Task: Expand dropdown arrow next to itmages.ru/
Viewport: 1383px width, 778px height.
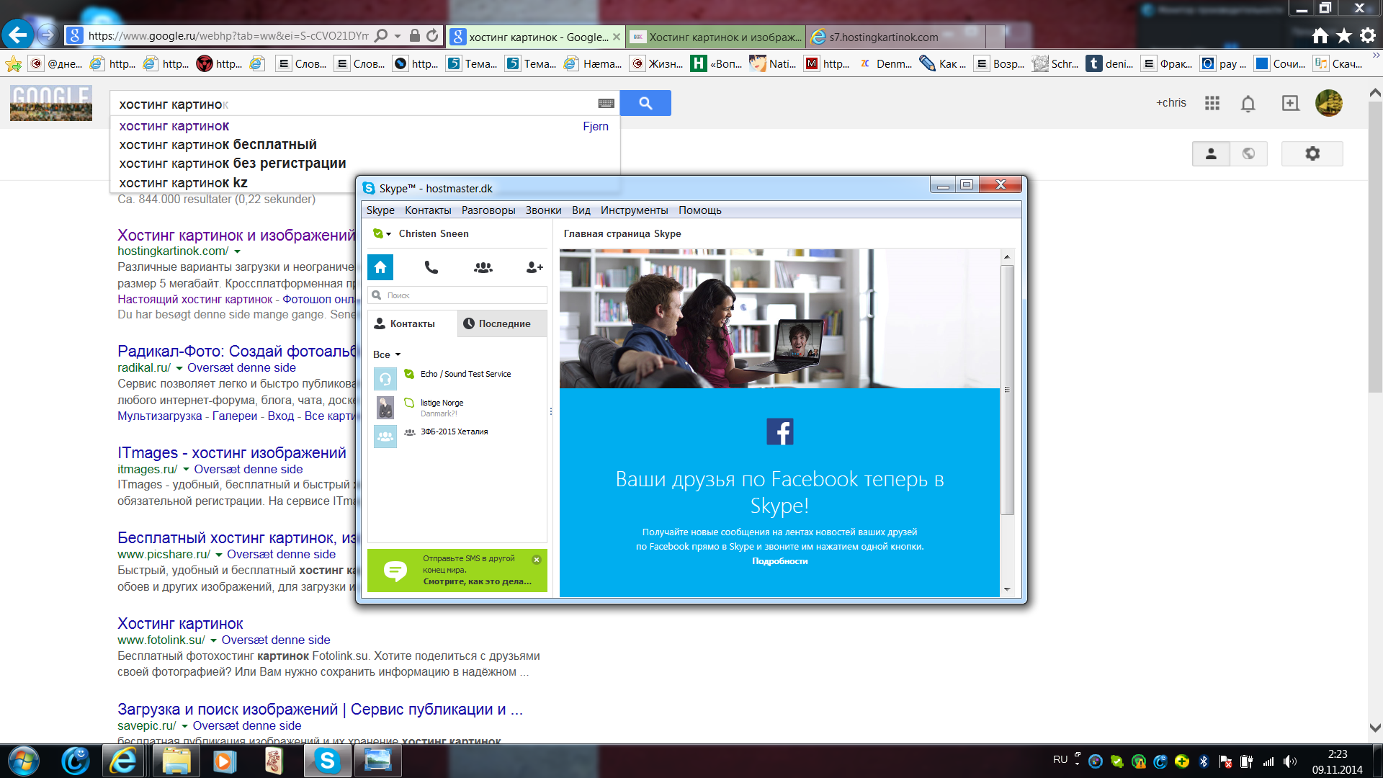Action: click(x=186, y=470)
